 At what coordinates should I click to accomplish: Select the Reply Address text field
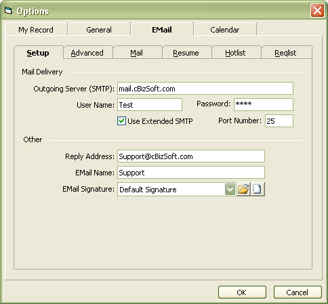click(x=191, y=156)
